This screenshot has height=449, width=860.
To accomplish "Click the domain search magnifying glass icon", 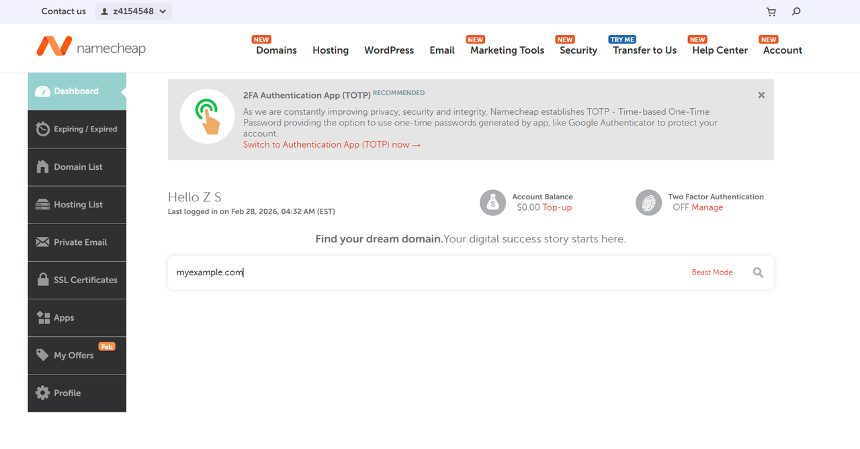I will click(758, 272).
